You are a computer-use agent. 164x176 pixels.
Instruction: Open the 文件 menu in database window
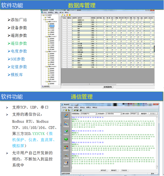[45, 12]
